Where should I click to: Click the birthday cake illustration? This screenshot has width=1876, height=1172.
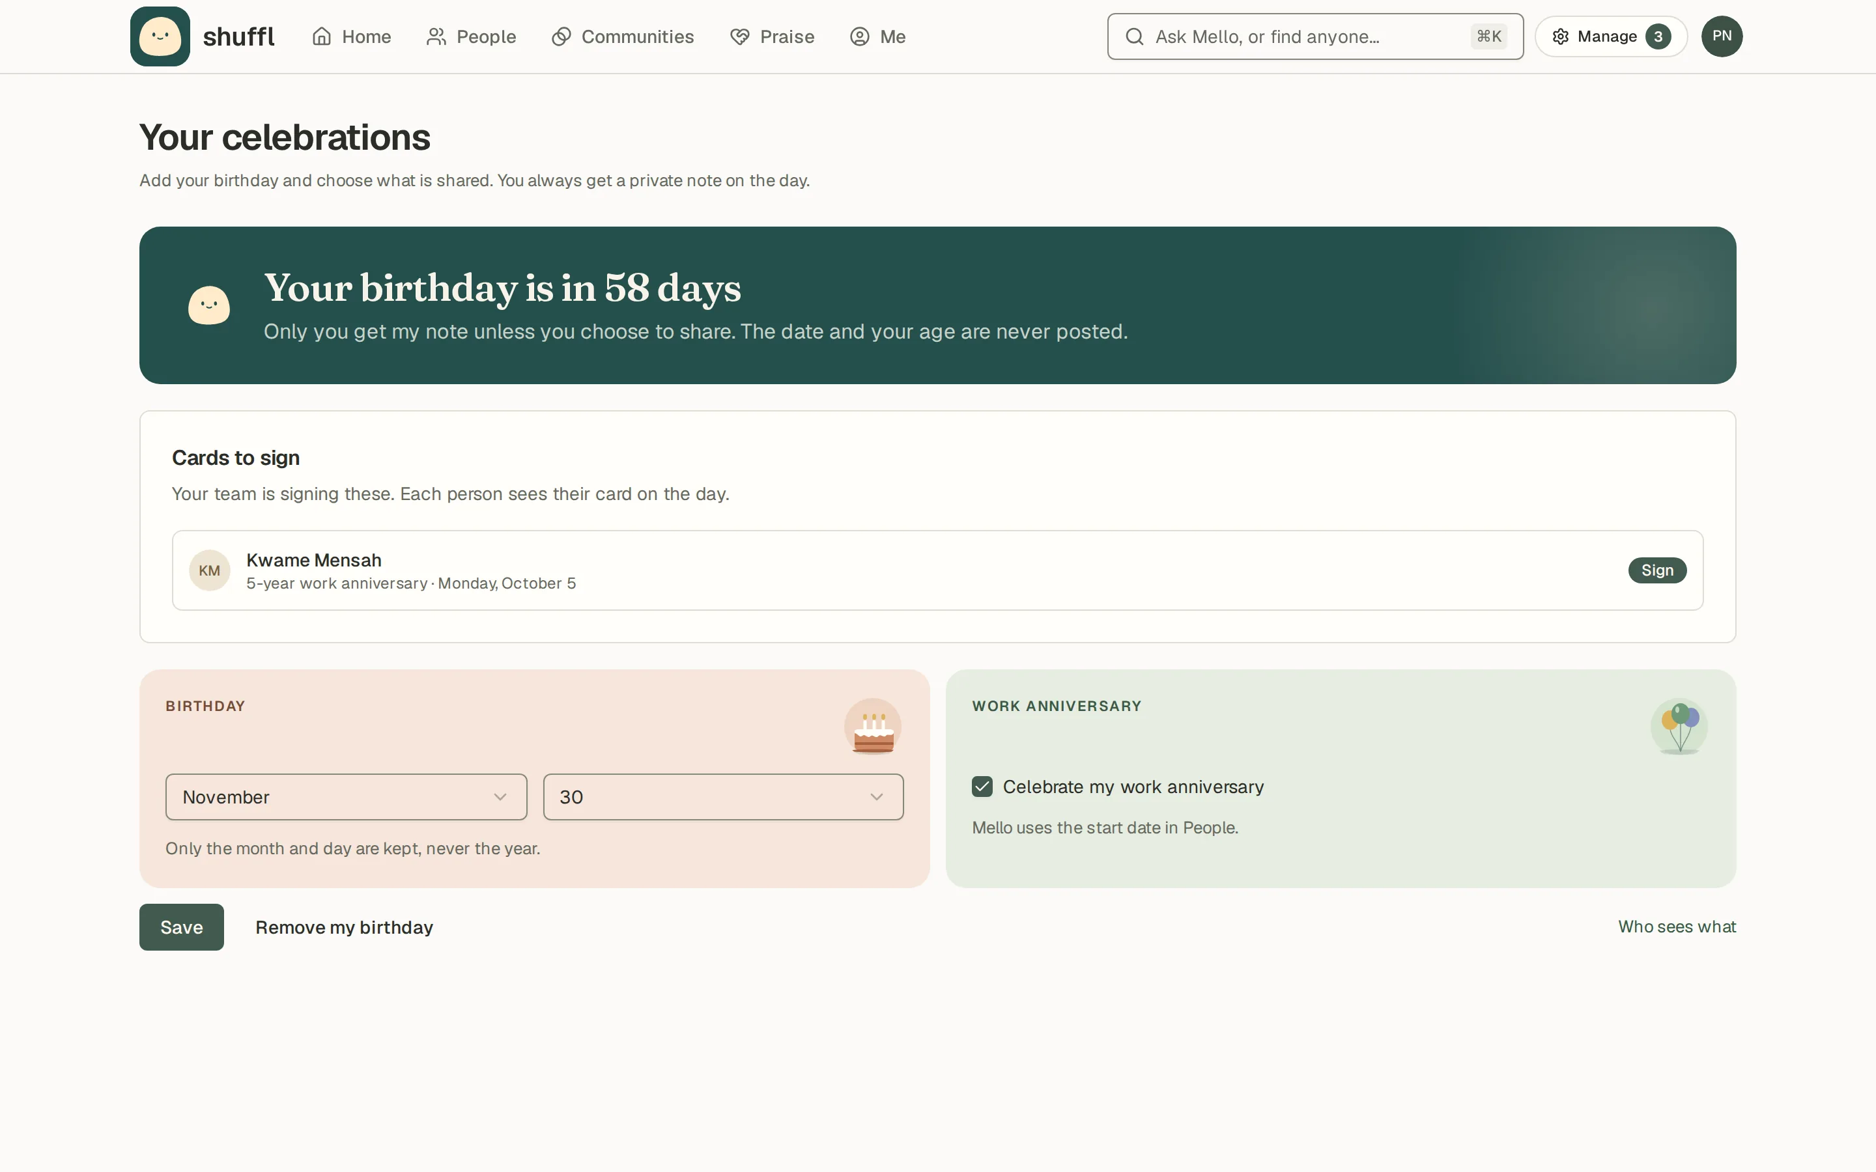click(x=873, y=727)
